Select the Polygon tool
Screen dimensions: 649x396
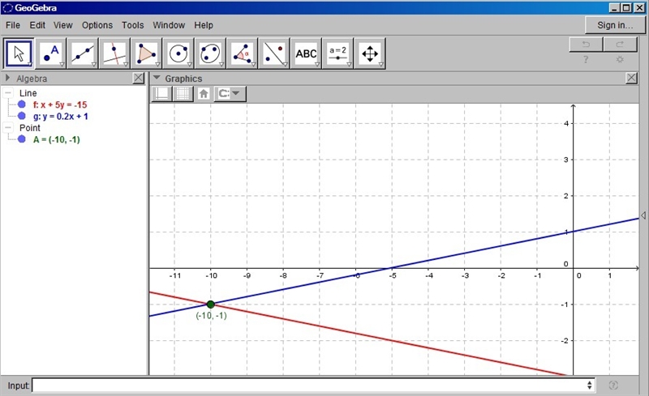coord(147,53)
